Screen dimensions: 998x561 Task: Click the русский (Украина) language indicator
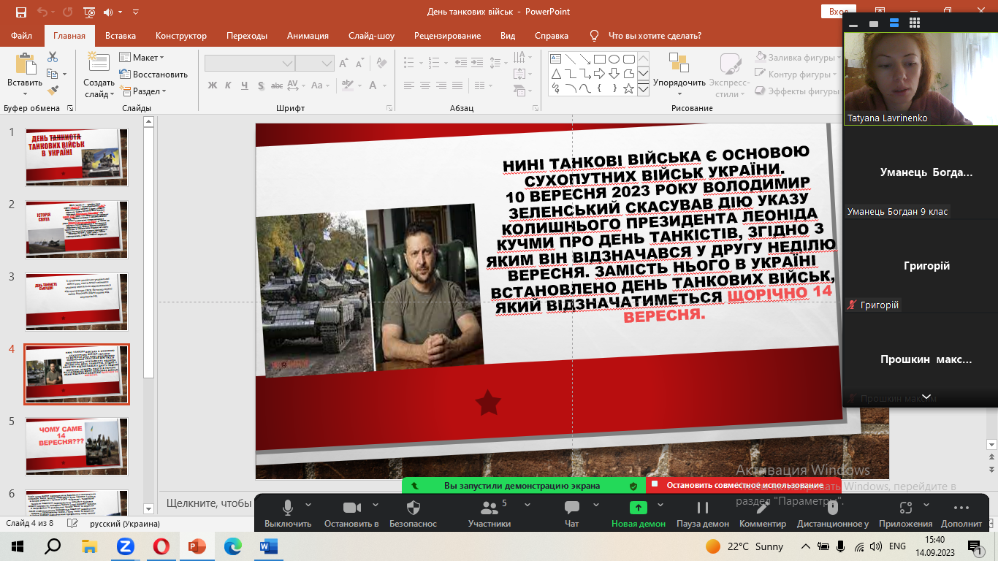(124, 524)
